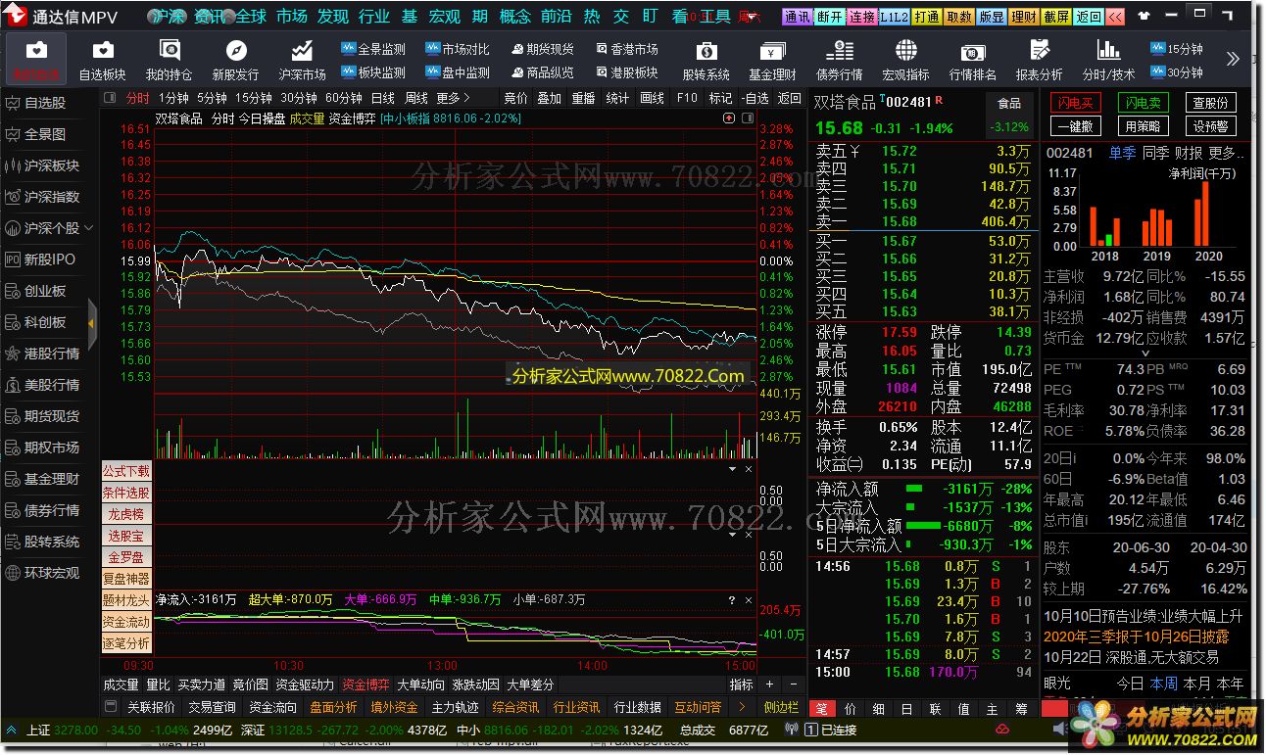Toggle 标记 marker option
Viewport: 1266px width, 755px height.
click(721, 98)
